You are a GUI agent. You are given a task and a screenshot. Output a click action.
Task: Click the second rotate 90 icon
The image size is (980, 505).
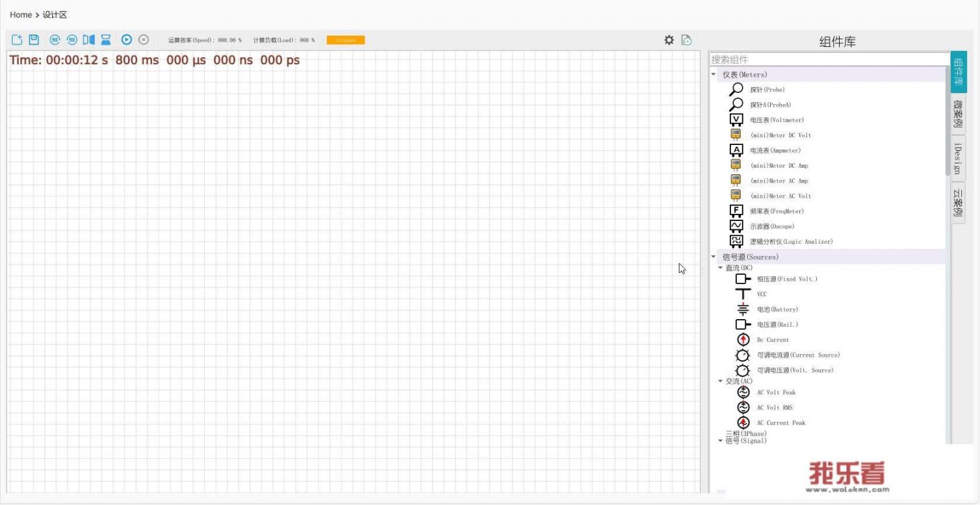72,40
